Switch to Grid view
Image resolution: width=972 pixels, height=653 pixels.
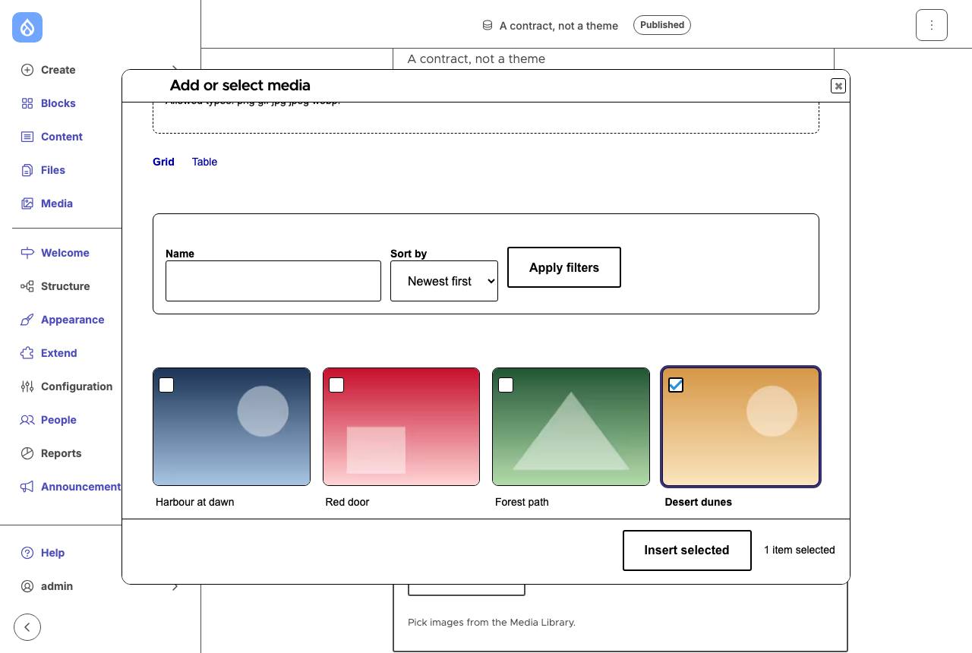click(x=163, y=162)
